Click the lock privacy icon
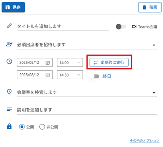This screenshot has height=147, width=163. (x=9, y=127)
